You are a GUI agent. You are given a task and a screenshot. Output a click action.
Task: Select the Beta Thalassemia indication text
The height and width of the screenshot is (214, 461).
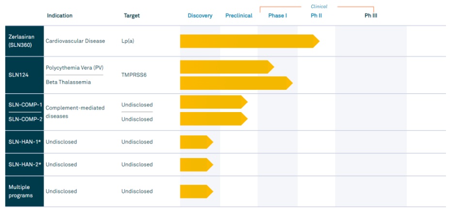(x=68, y=82)
